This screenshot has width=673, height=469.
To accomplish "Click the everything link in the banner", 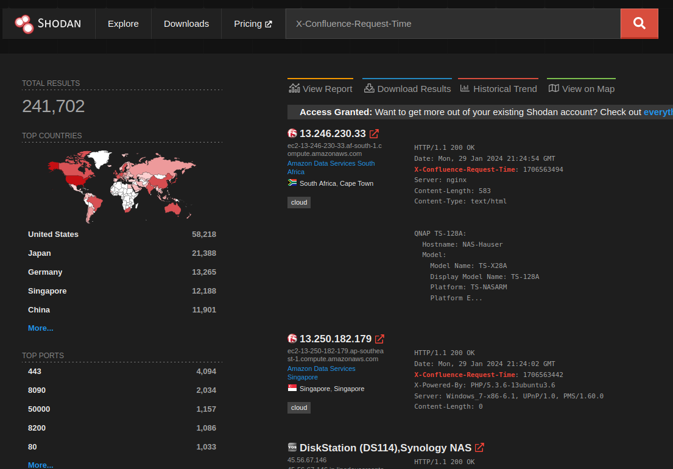I will click(661, 111).
